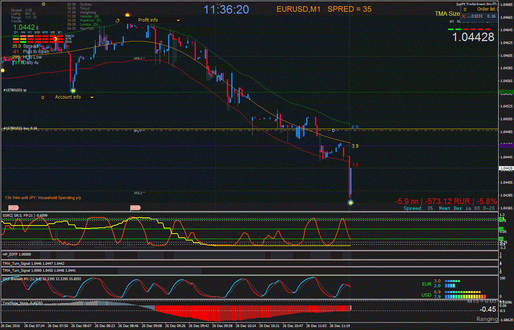Click the EMA row label

pyautogui.click(x=69, y=42)
